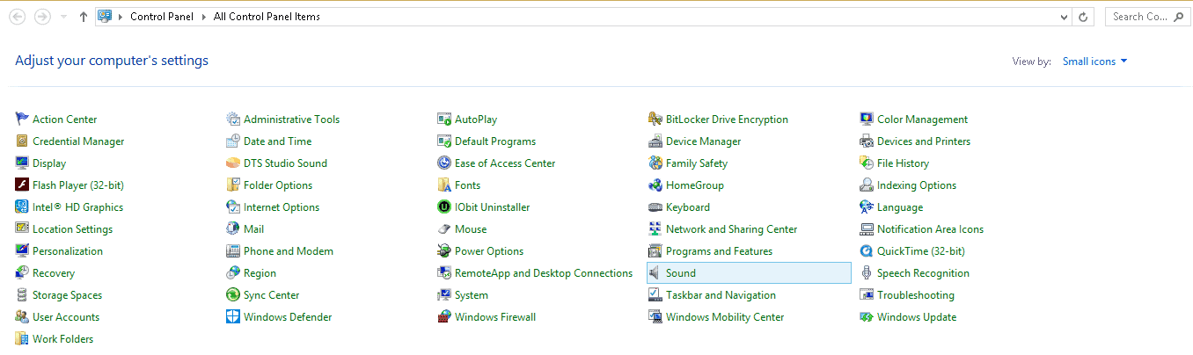Open the Color Management icon

tap(867, 119)
